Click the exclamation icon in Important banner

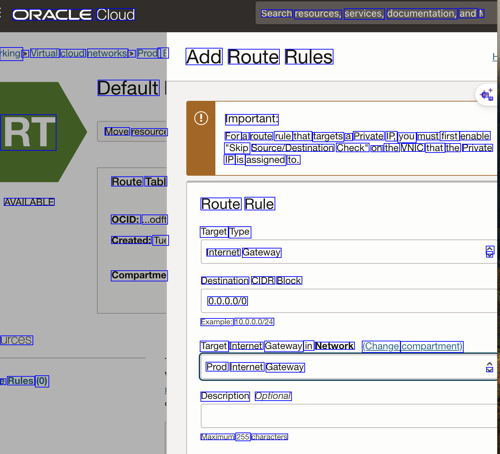201,118
